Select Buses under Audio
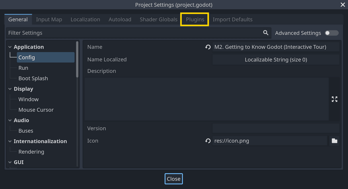This screenshot has width=348, height=189. pos(26,131)
